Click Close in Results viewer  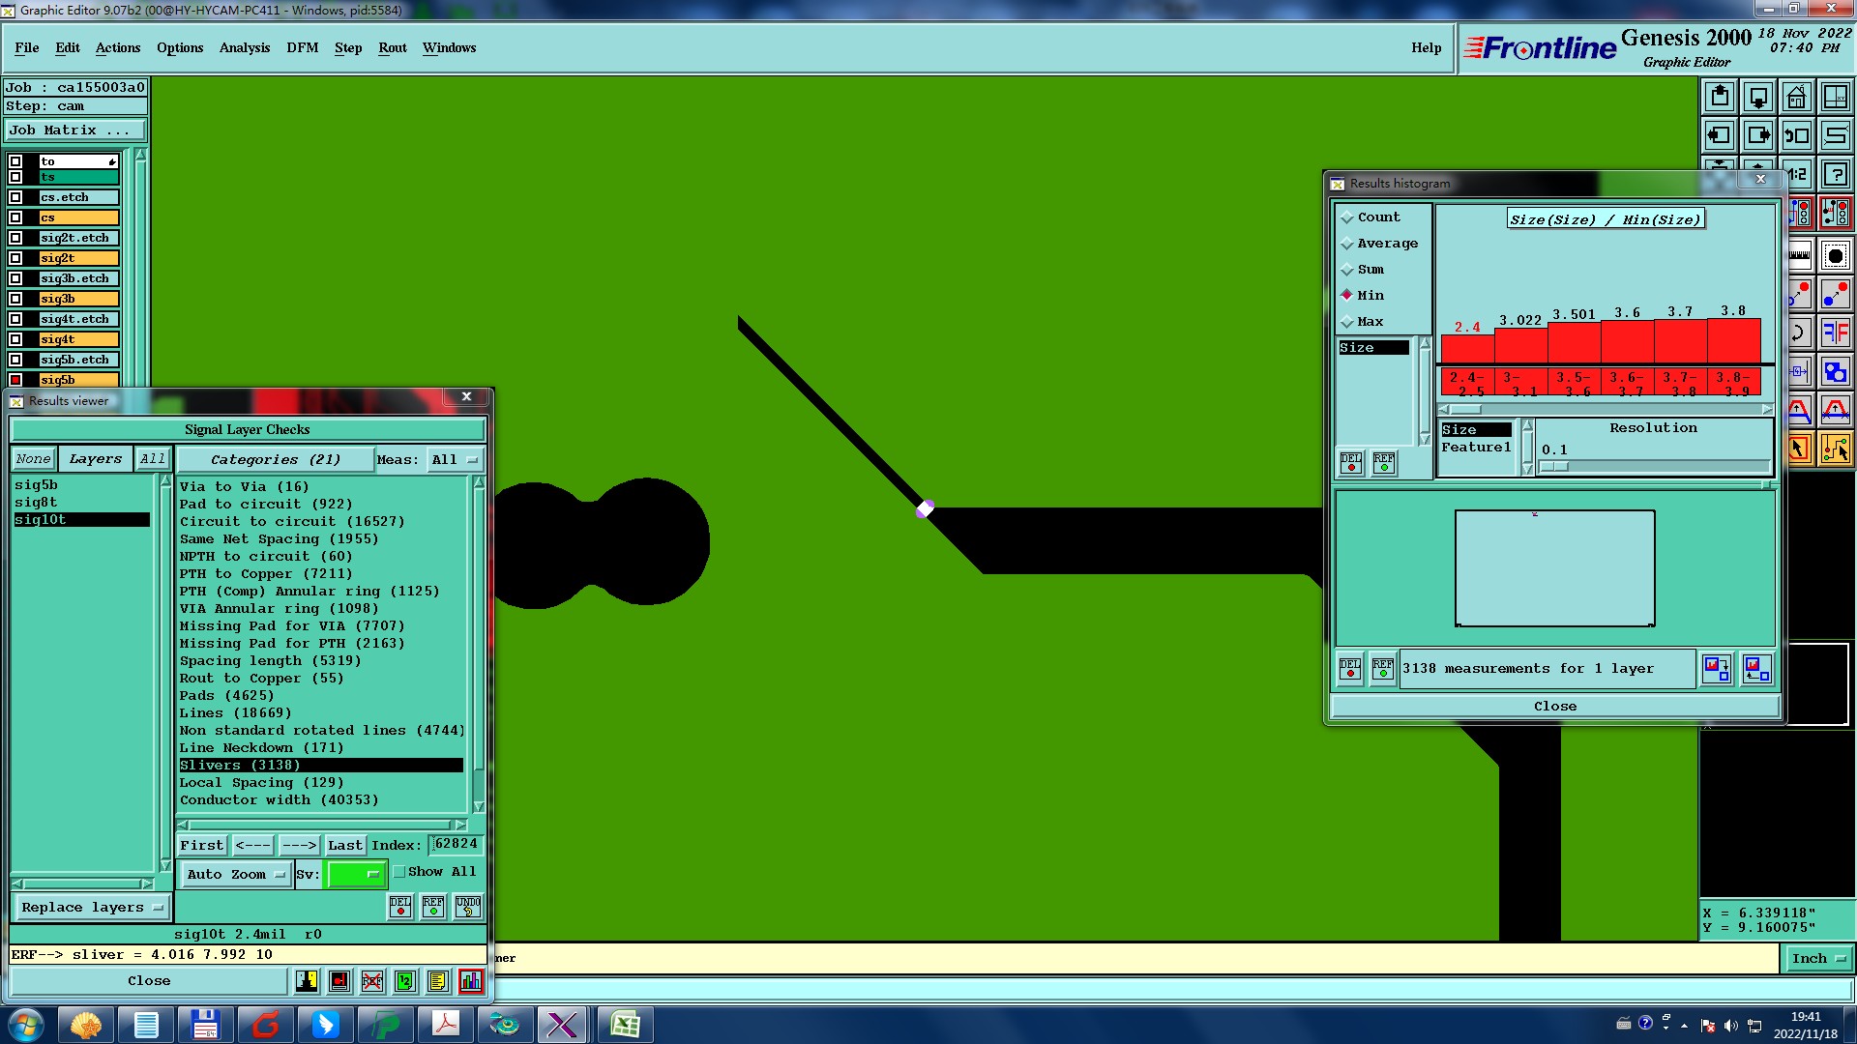coord(149,981)
